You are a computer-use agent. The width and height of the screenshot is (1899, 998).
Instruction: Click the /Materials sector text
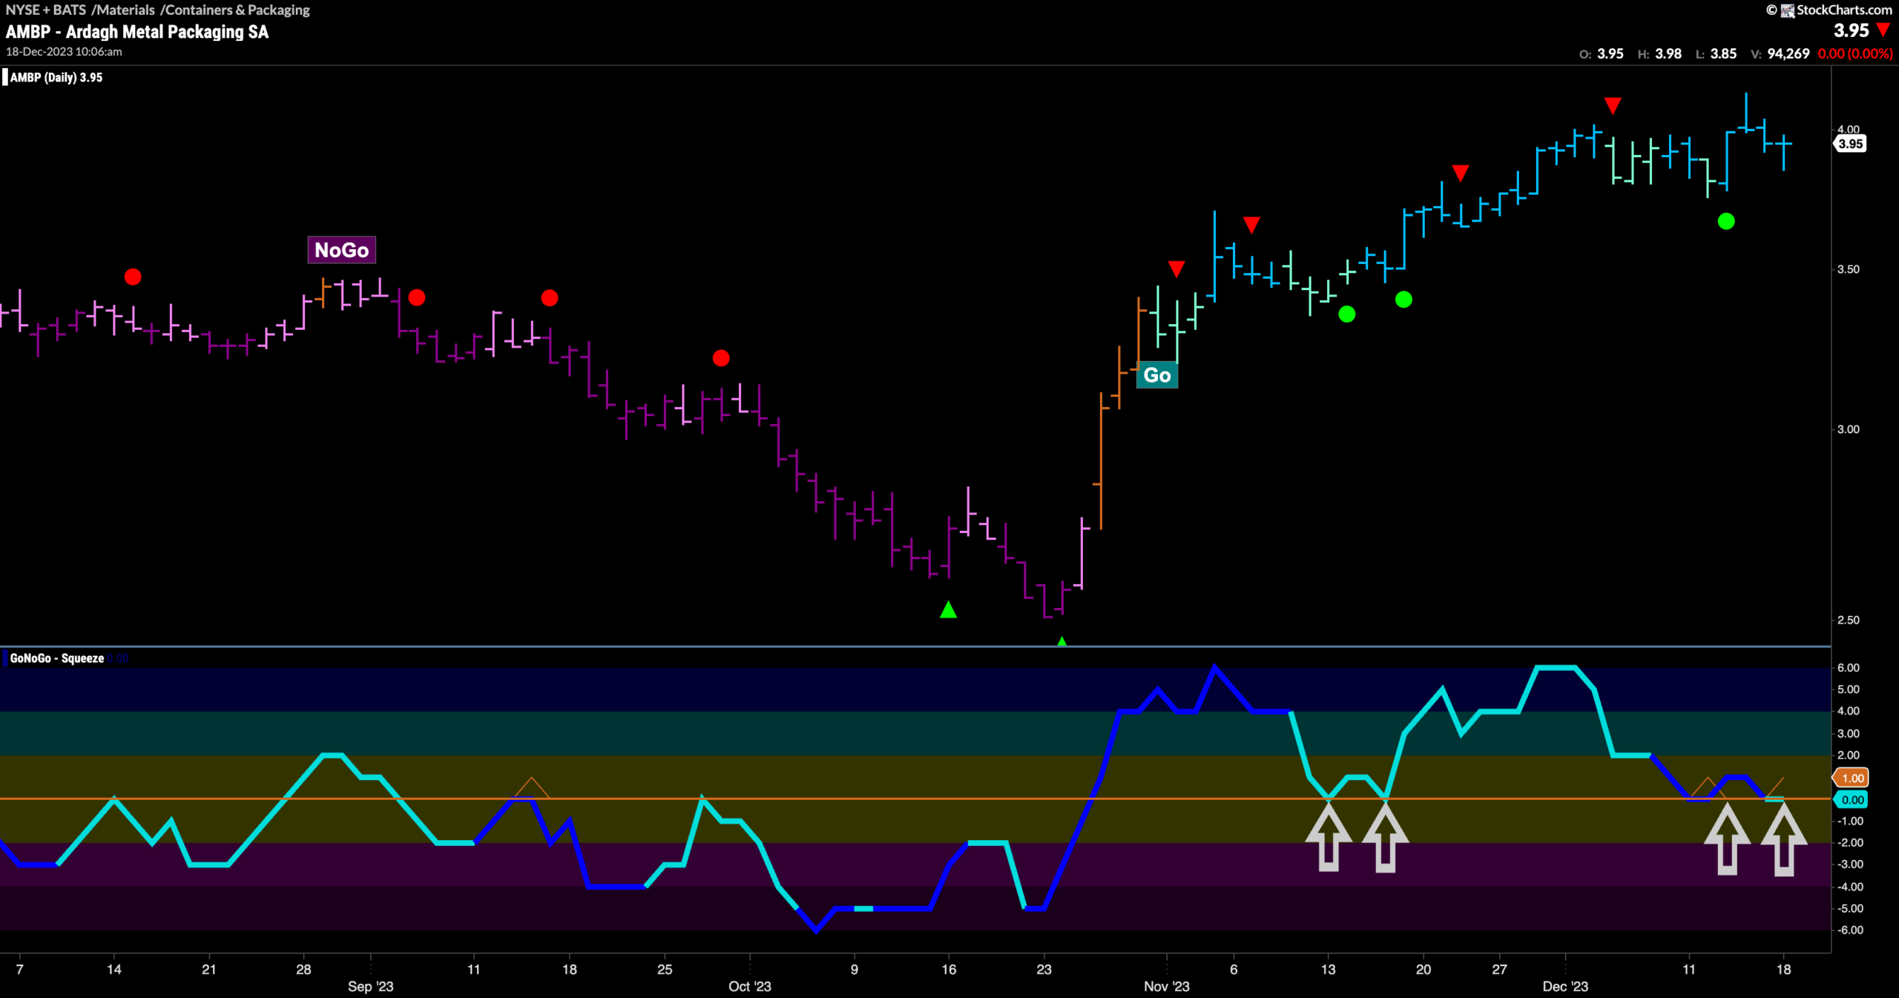[x=123, y=10]
